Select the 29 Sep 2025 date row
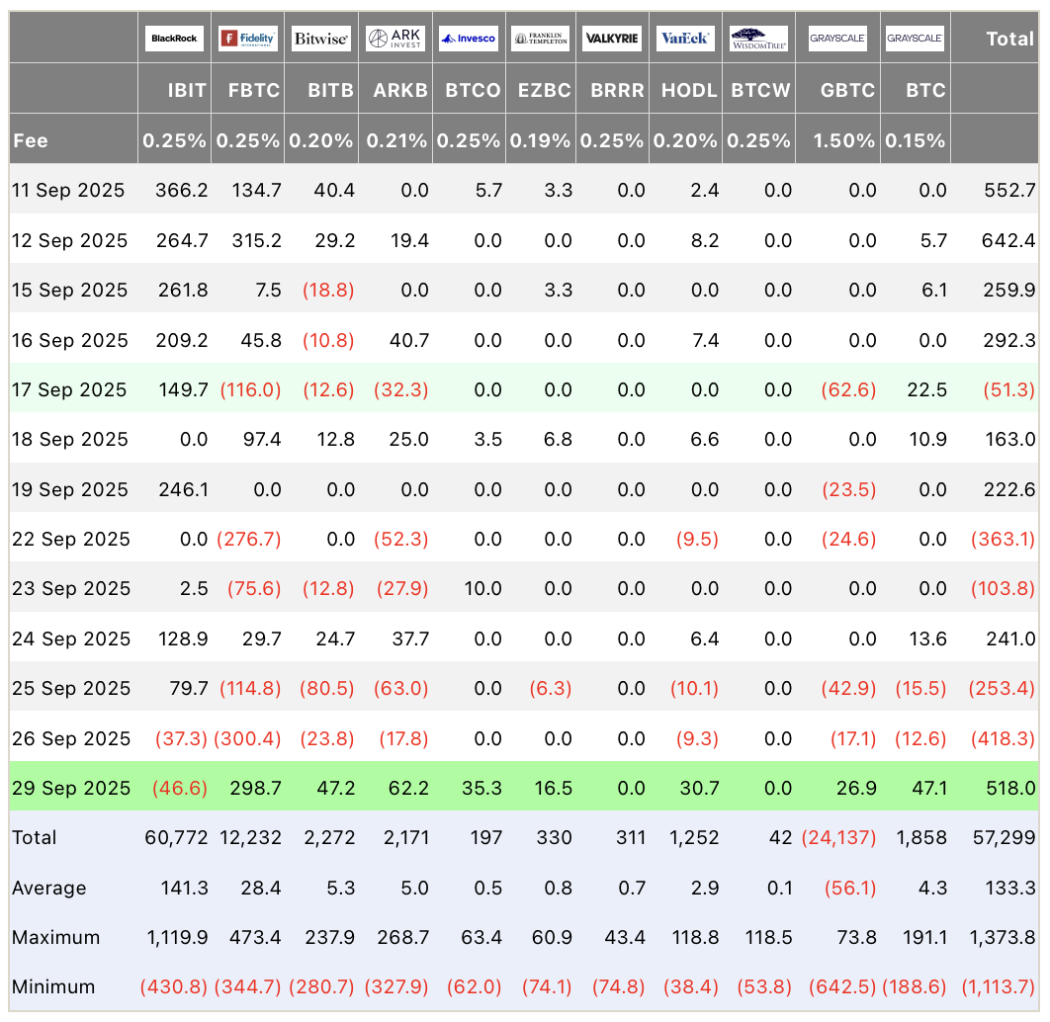This screenshot has width=1050, height=1022. pos(71,788)
